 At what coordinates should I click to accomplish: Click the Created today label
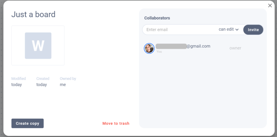point(43,82)
